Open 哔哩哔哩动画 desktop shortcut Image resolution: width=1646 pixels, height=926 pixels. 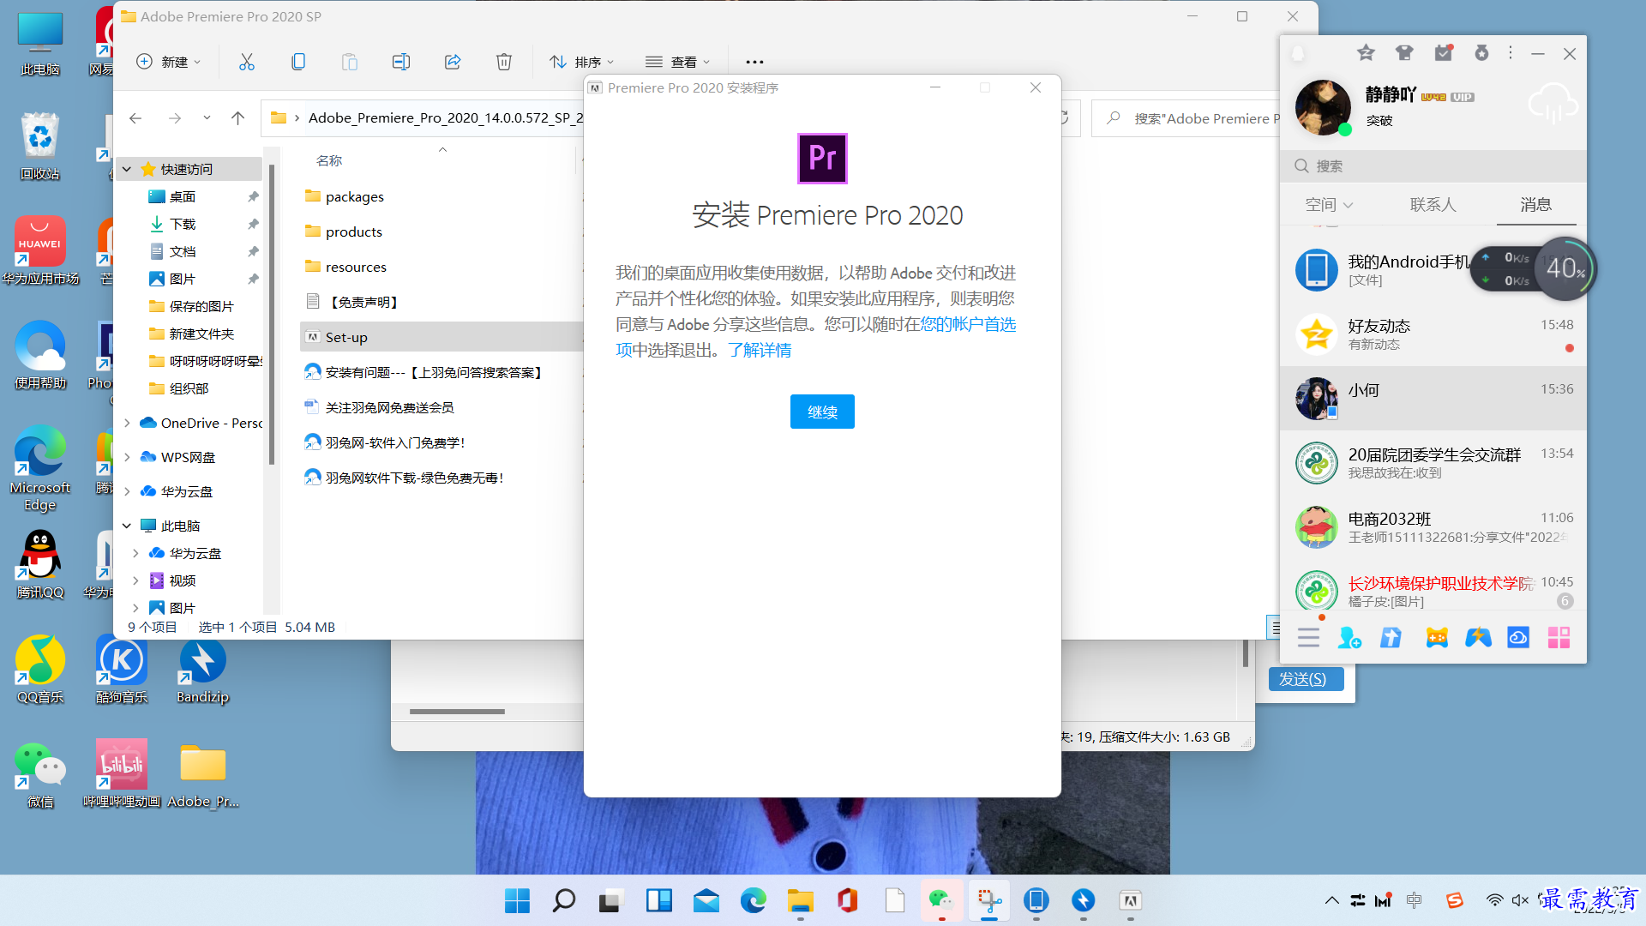tap(122, 773)
